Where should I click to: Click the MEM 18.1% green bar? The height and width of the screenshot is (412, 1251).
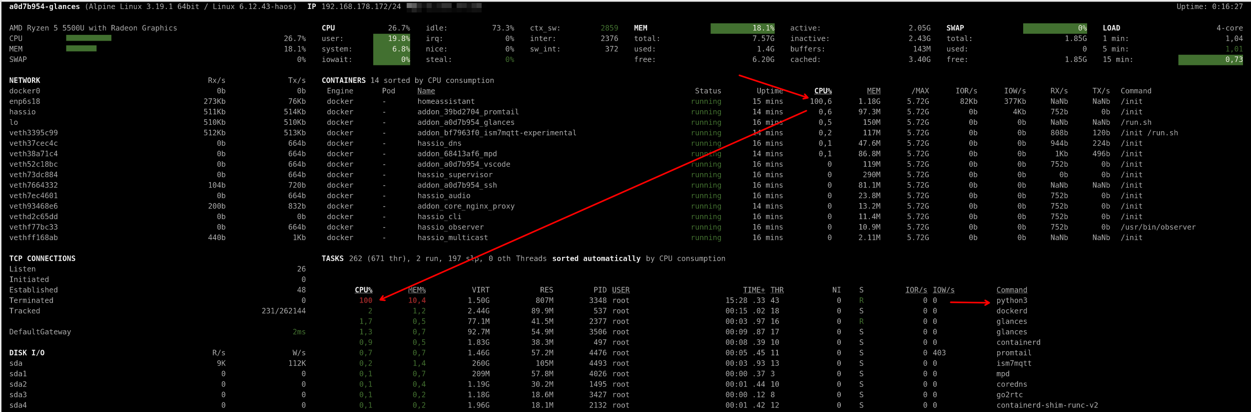point(742,28)
